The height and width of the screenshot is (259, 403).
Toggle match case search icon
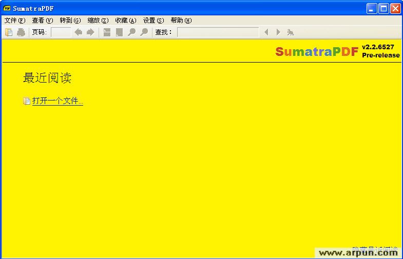[291, 32]
